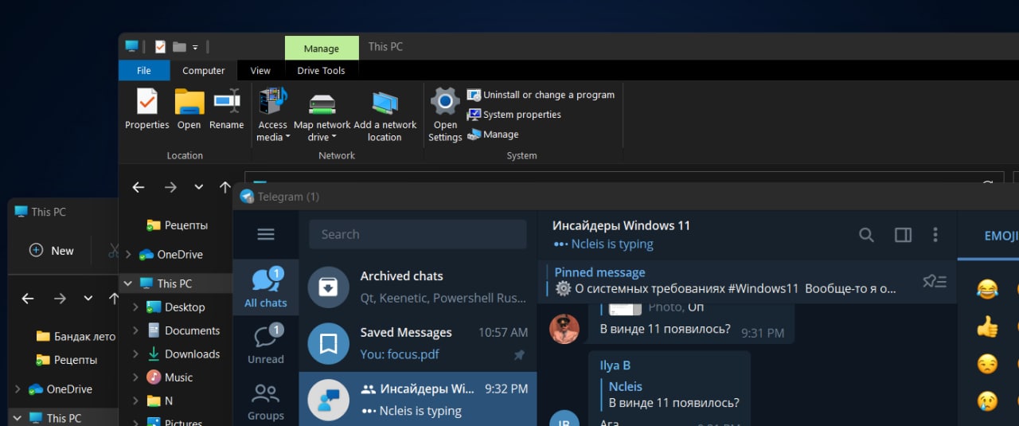This screenshot has height=426, width=1019.
Task: Click the Open folder ribbon icon
Action: 189,109
